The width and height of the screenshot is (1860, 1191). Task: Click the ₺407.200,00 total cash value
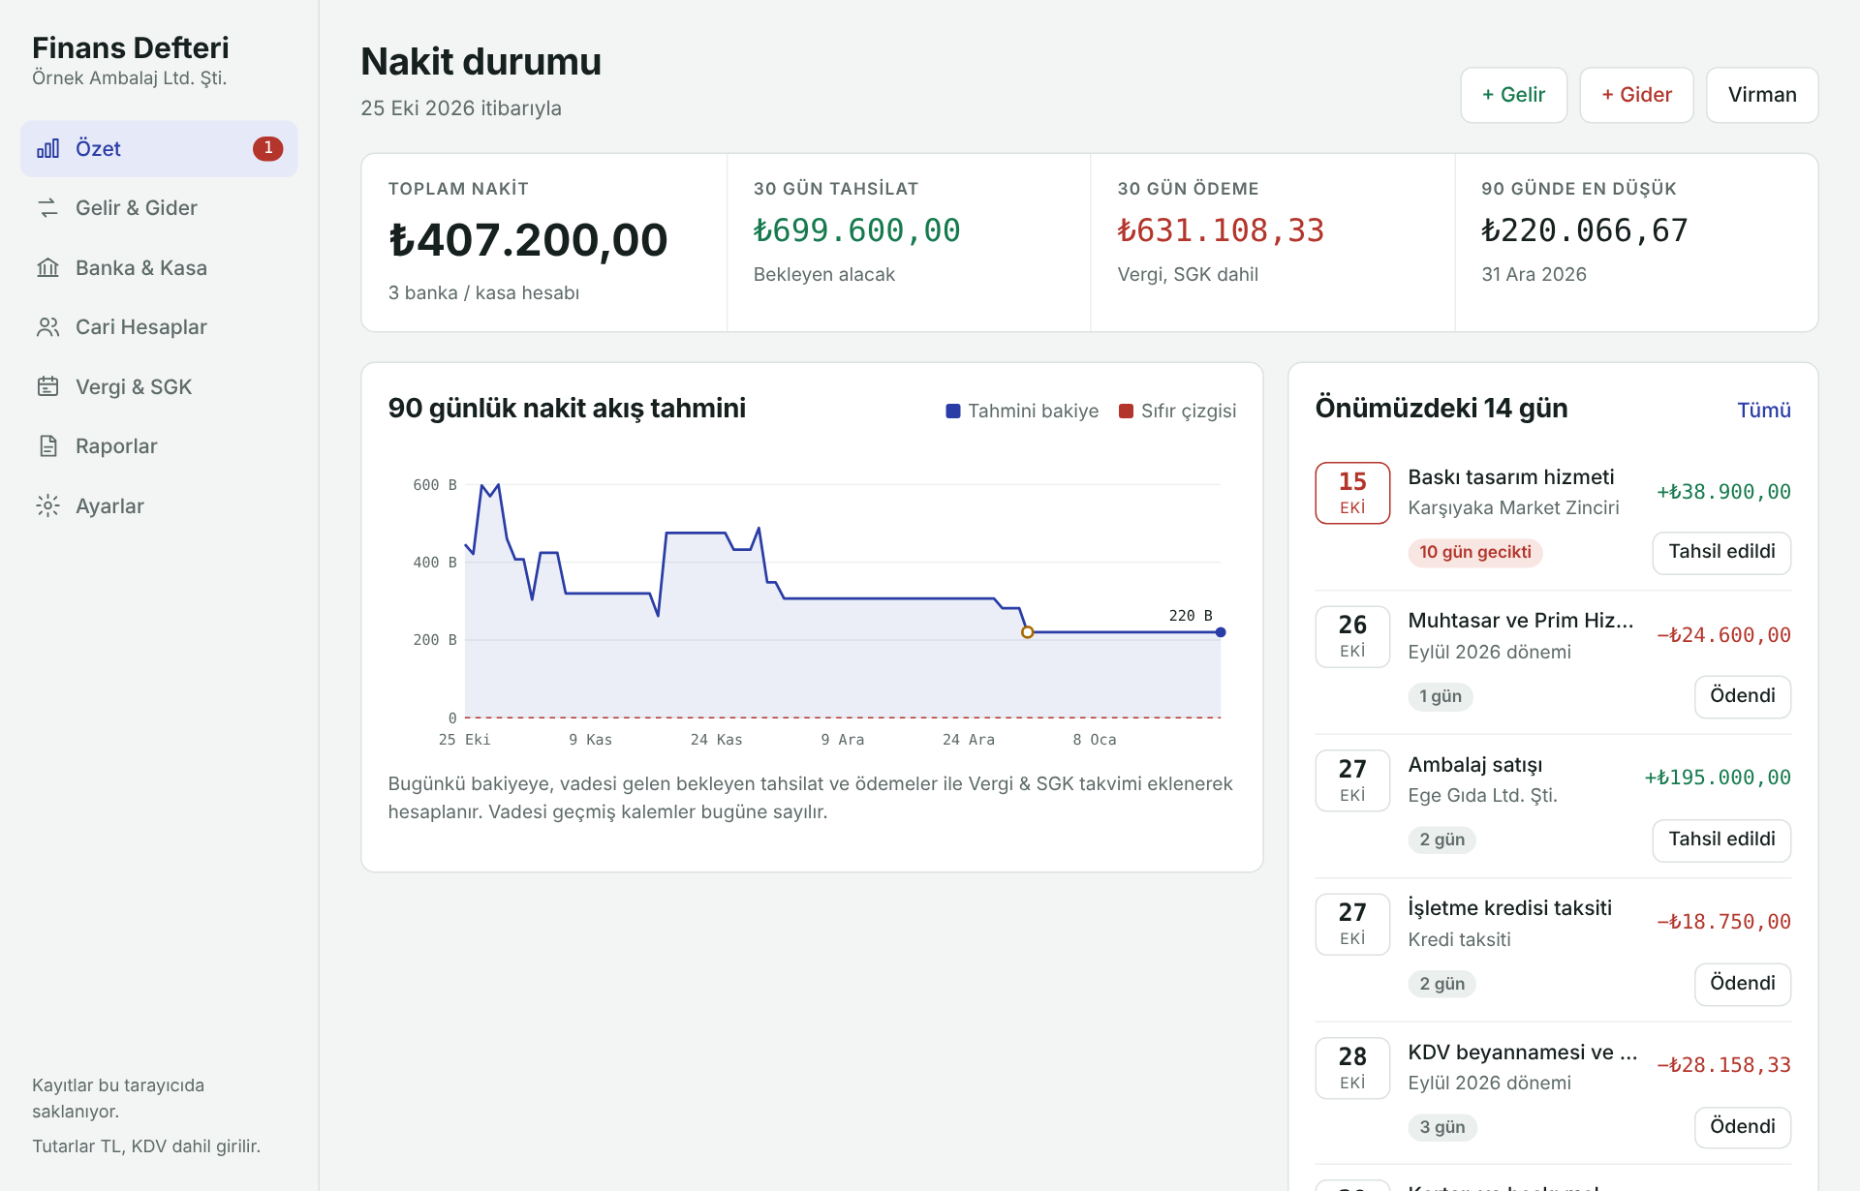click(x=528, y=240)
